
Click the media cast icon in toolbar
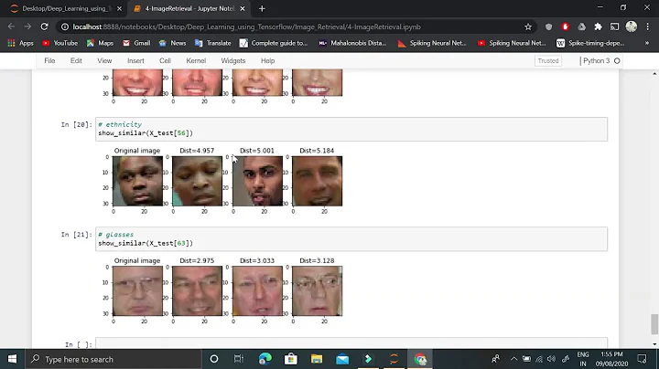point(614,26)
